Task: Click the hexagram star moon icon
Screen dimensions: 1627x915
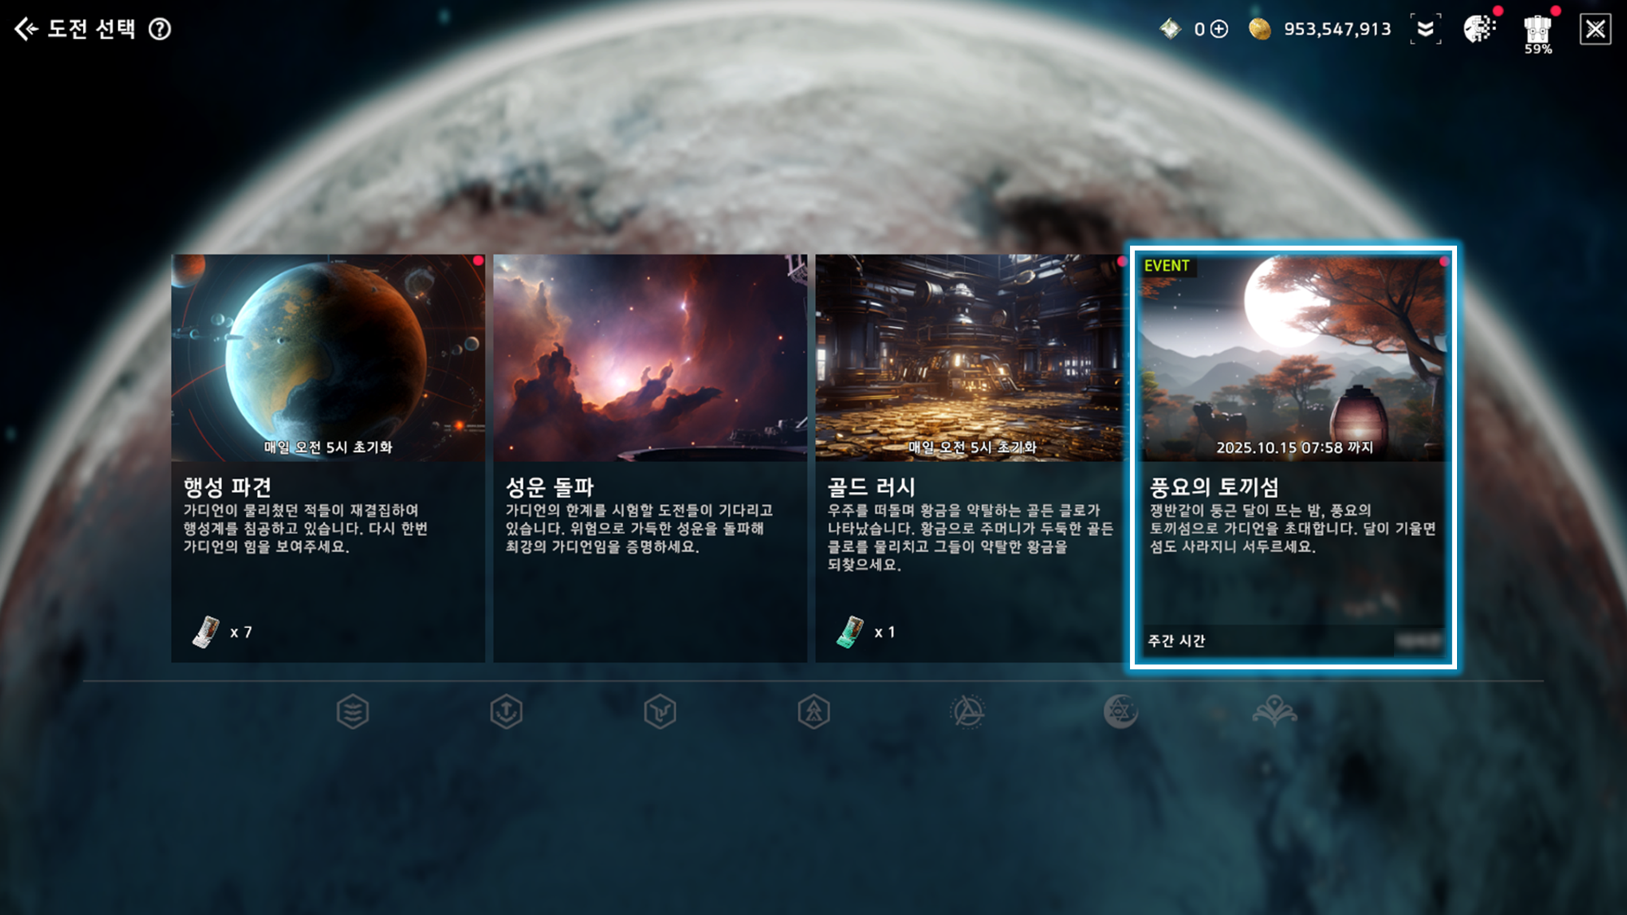Action: point(1120,711)
